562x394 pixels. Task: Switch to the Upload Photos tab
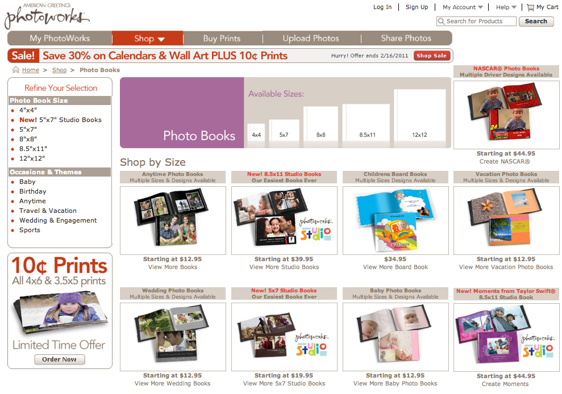[x=311, y=39]
